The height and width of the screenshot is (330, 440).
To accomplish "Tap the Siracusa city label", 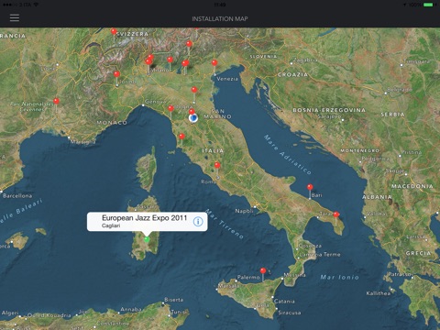I will (290, 313).
